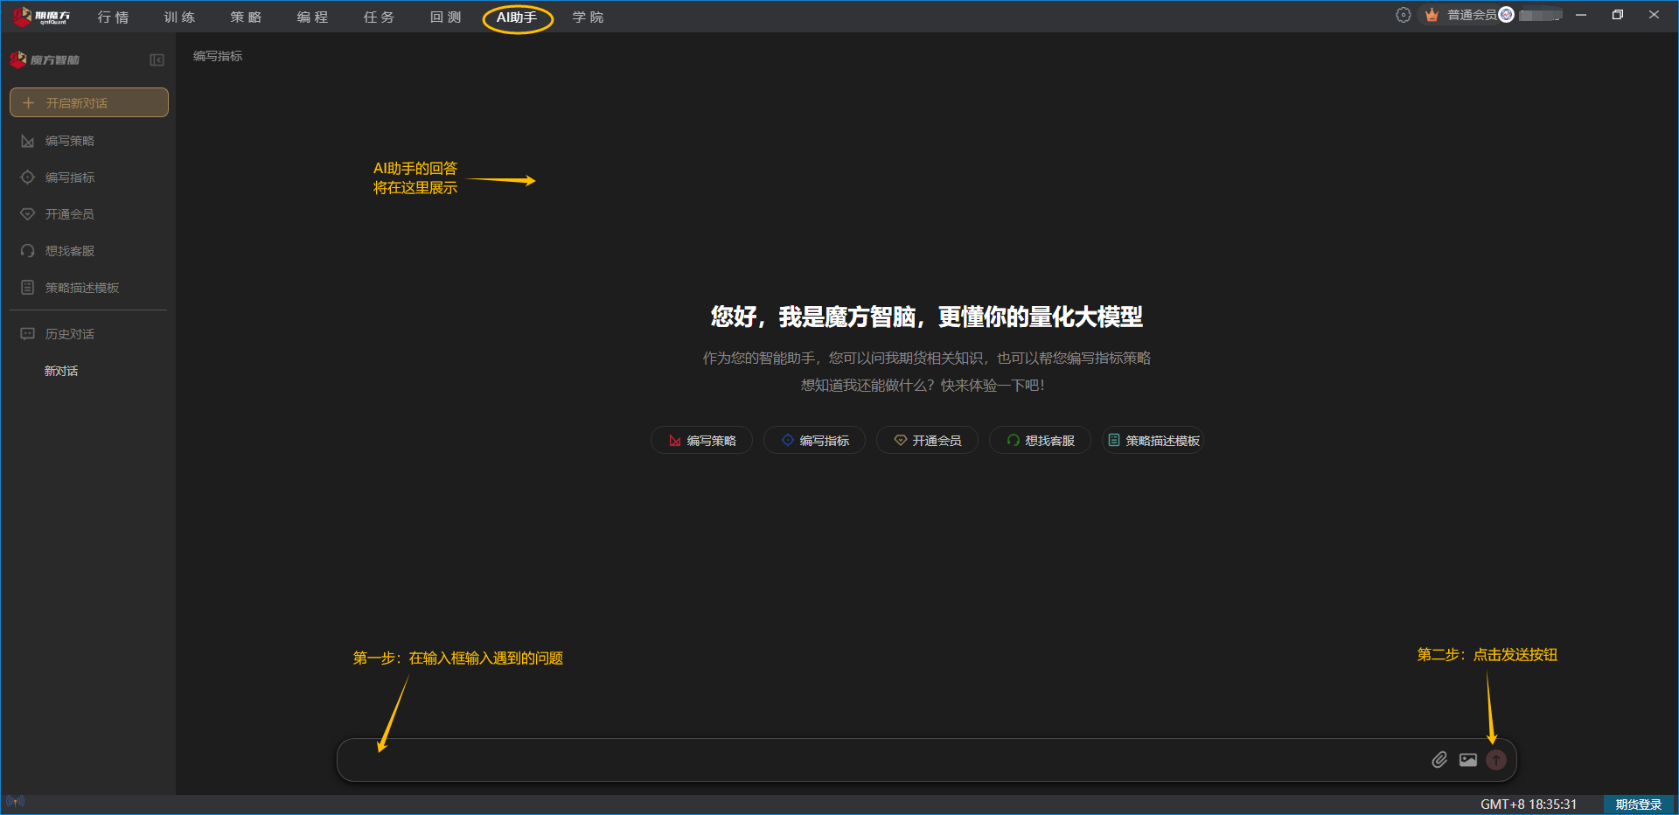Switch to the AI助手 tab
Viewport: 1679px width, 815px height.
coord(517,17)
